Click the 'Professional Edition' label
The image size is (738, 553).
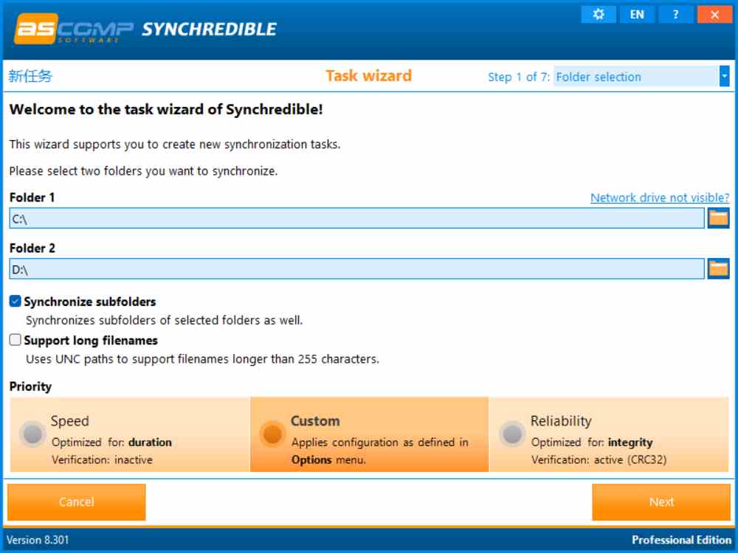point(681,540)
